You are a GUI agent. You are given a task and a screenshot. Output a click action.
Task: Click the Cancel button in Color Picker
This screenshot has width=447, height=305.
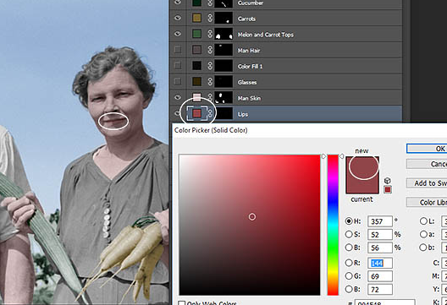pyautogui.click(x=427, y=164)
